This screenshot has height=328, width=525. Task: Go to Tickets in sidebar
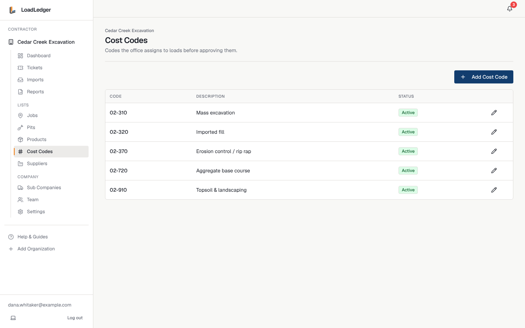point(51,68)
